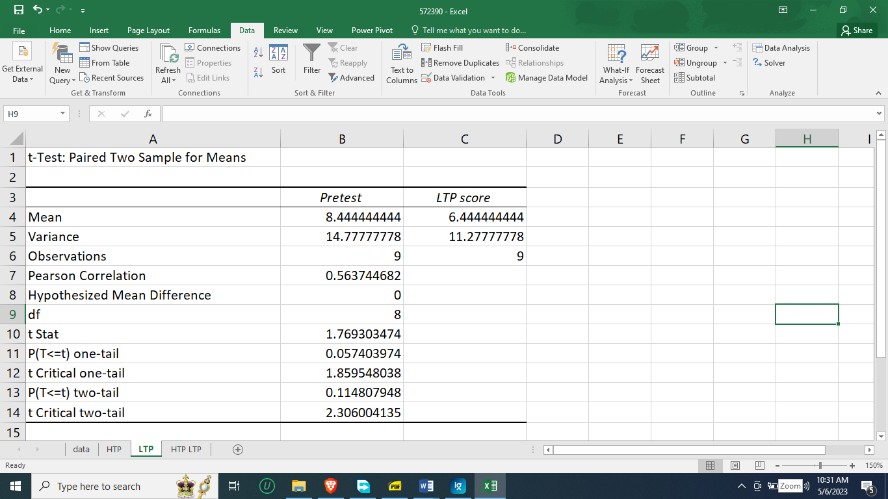Image resolution: width=888 pixels, height=499 pixels.
Task: Click the Subtotal icon
Action: pos(695,77)
